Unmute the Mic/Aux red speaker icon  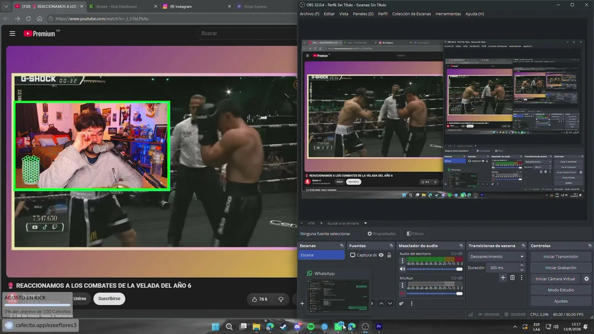click(402, 293)
